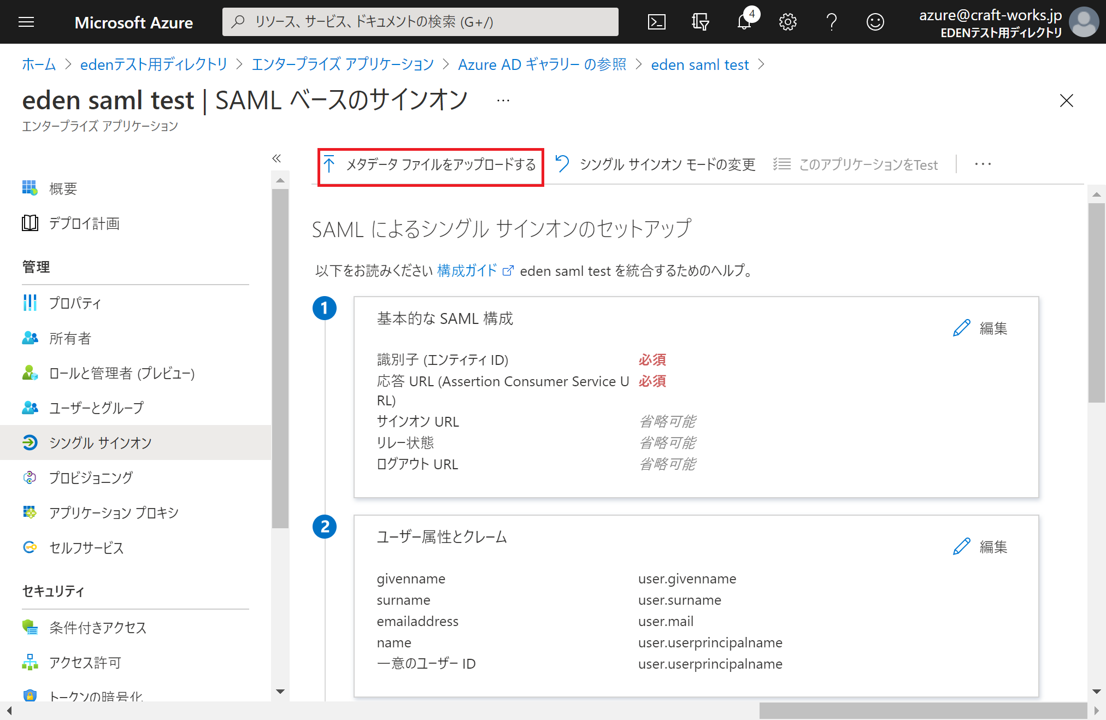1106x720 pixels.
Task: Click the emailaddress claim name
Action: coord(417,622)
